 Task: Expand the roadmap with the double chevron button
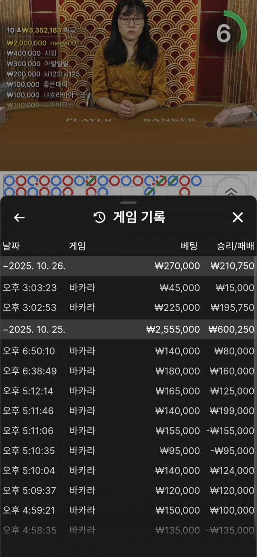coord(231,192)
